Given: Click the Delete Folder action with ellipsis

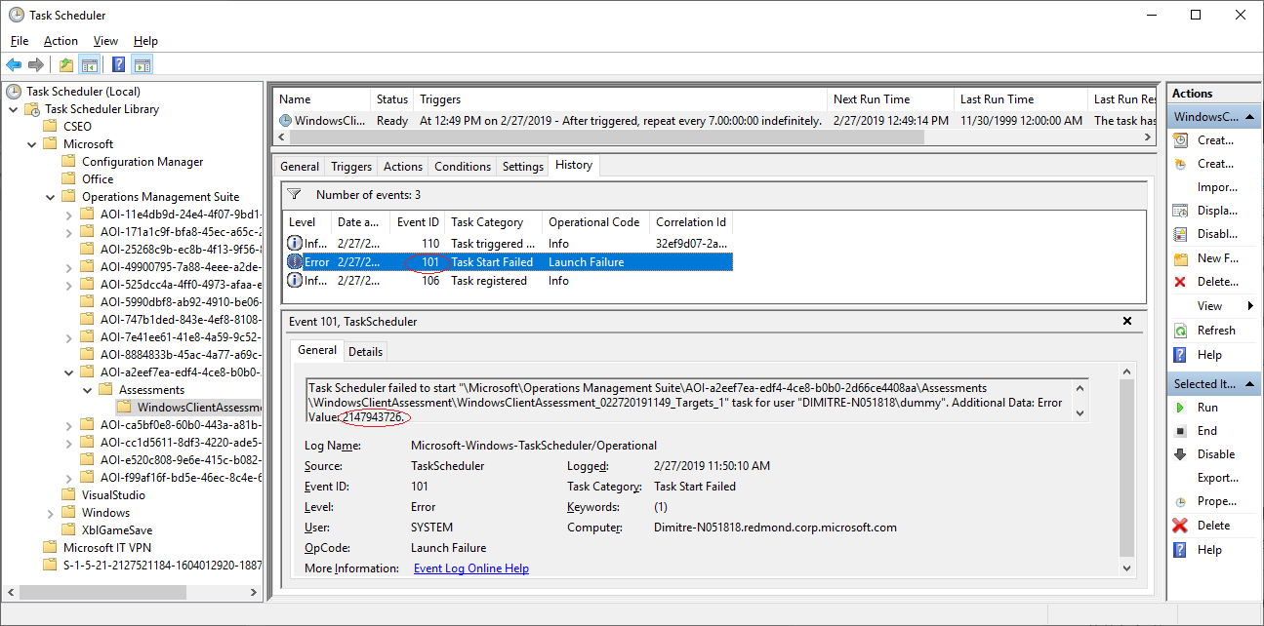Looking at the screenshot, I should coord(1217,282).
